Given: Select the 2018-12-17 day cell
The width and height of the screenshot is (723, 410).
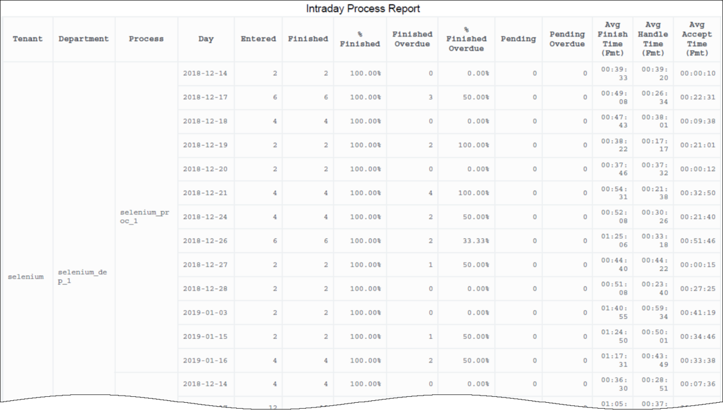Looking at the screenshot, I should tap(205, 97).
